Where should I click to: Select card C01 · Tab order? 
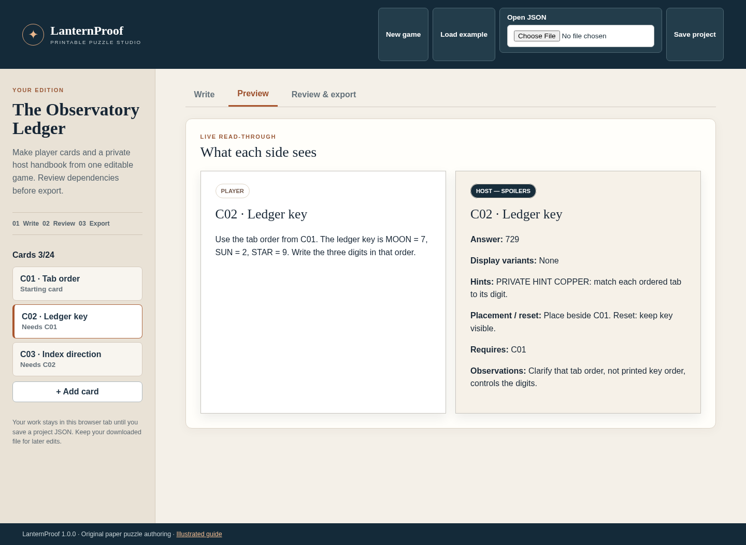pyautogui.click(x=77, y=284)
